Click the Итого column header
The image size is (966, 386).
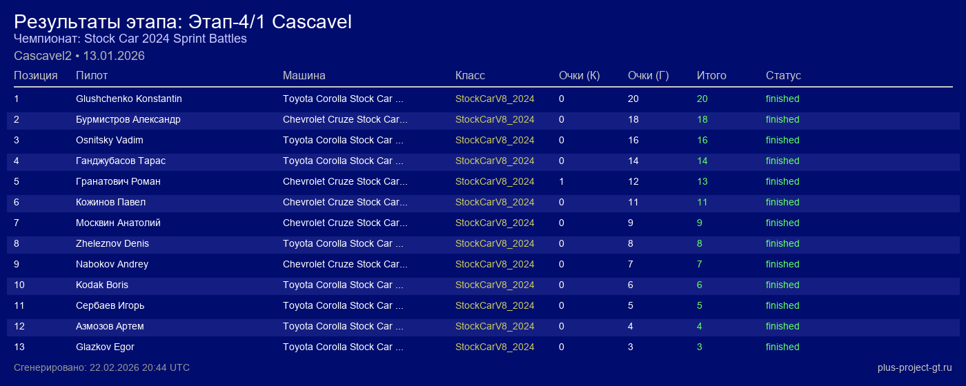pos(711,75)
